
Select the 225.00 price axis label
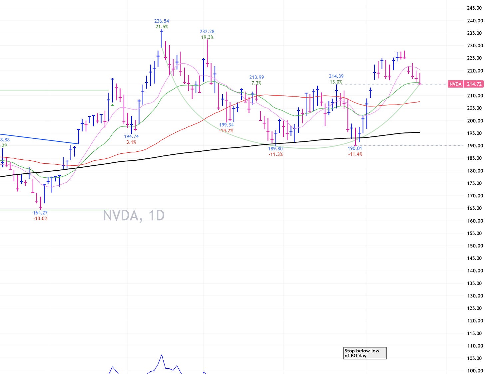click(x=475, y=58)
